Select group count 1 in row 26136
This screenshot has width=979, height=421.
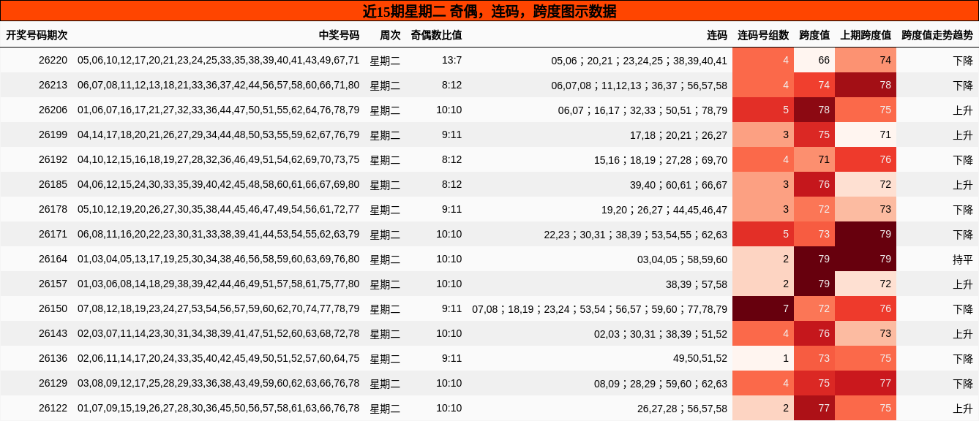click(x=763, y=358)
